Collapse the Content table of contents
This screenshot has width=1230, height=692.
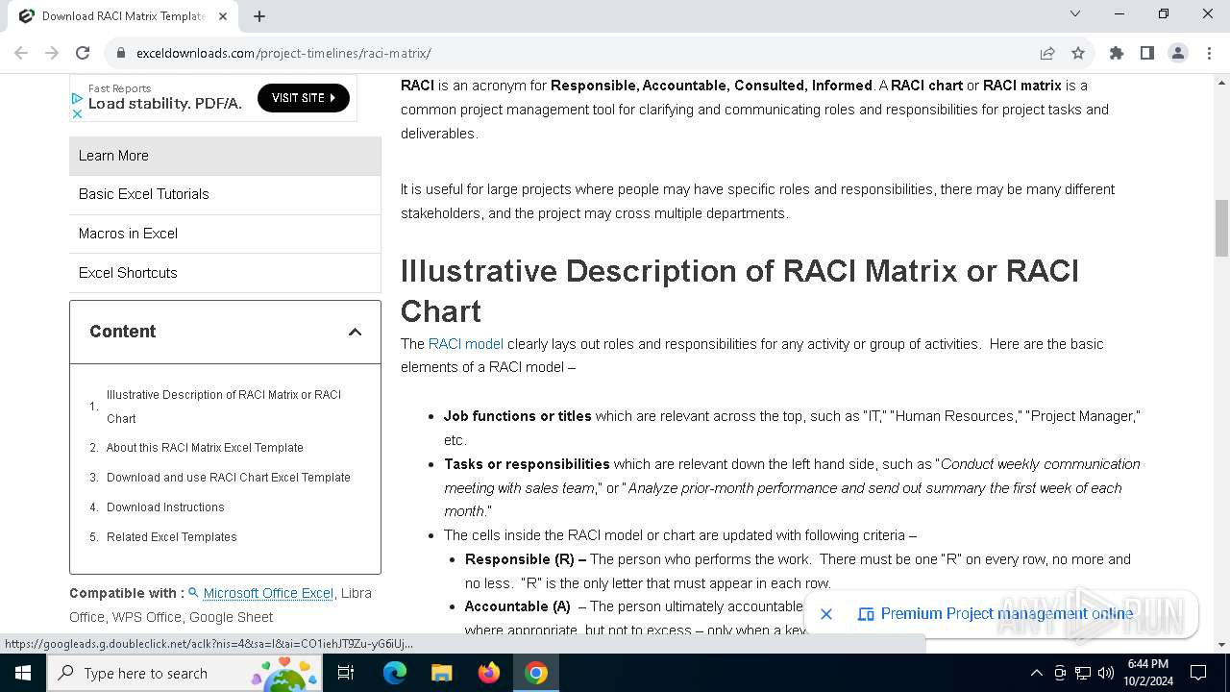coord(355,332)
